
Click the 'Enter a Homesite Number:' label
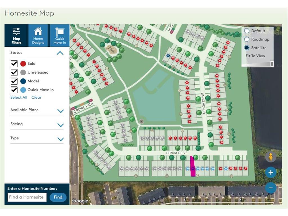[32, 189]
